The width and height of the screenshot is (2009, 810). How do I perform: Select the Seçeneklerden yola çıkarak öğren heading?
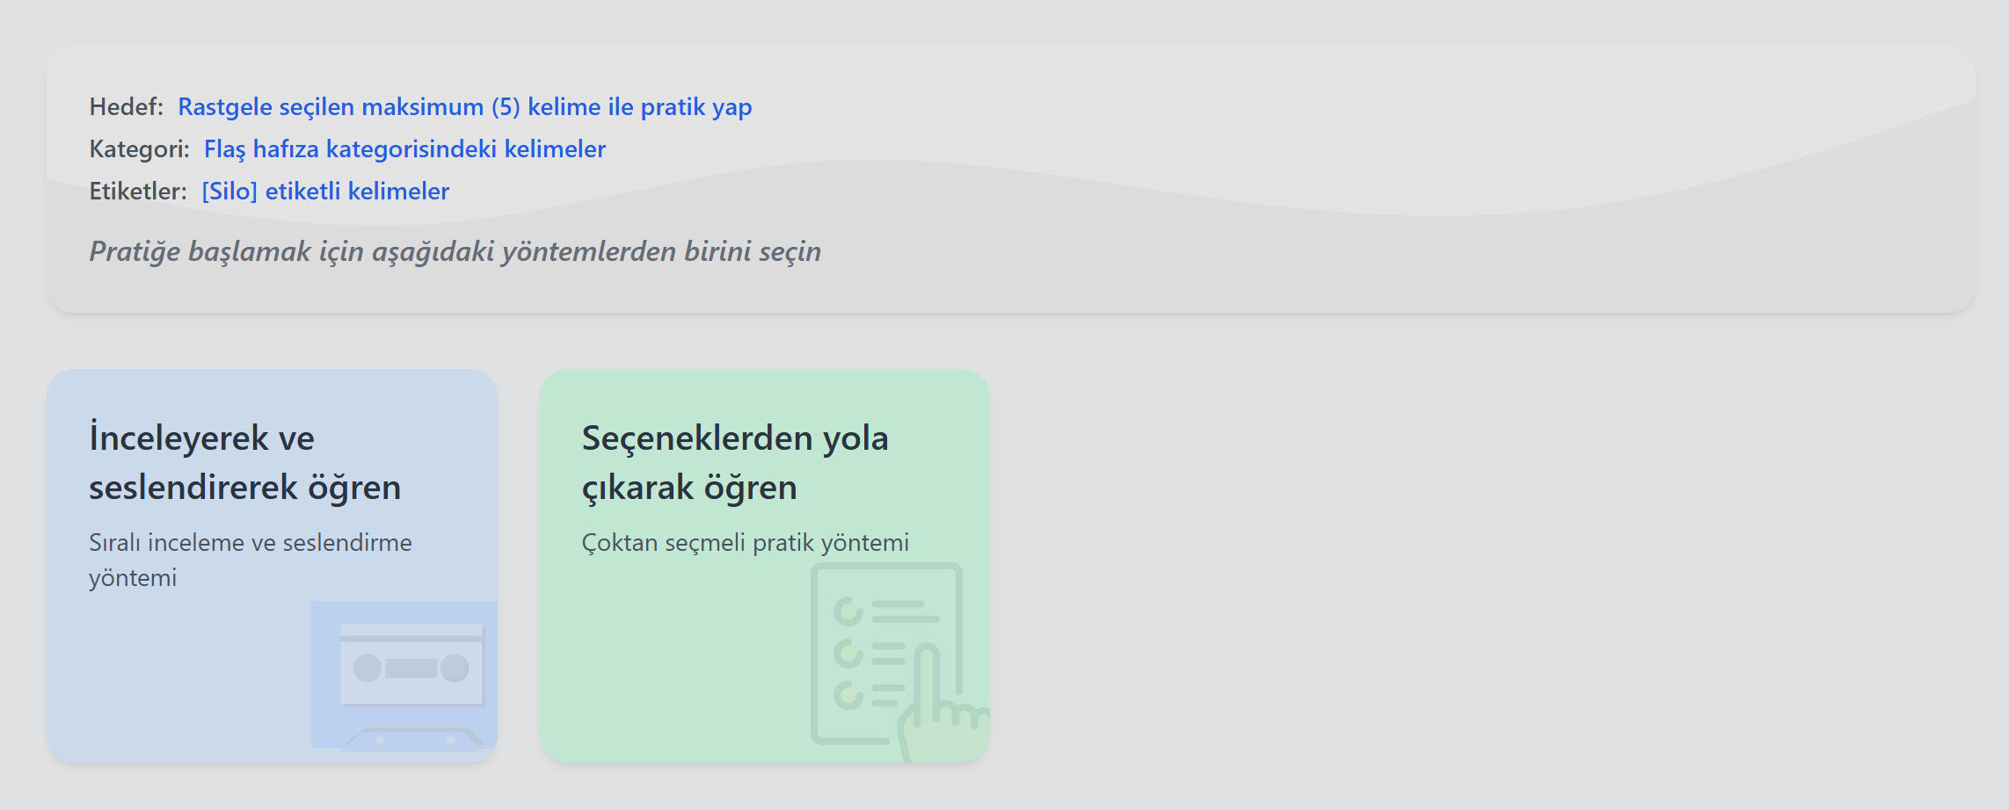(735, 462)
